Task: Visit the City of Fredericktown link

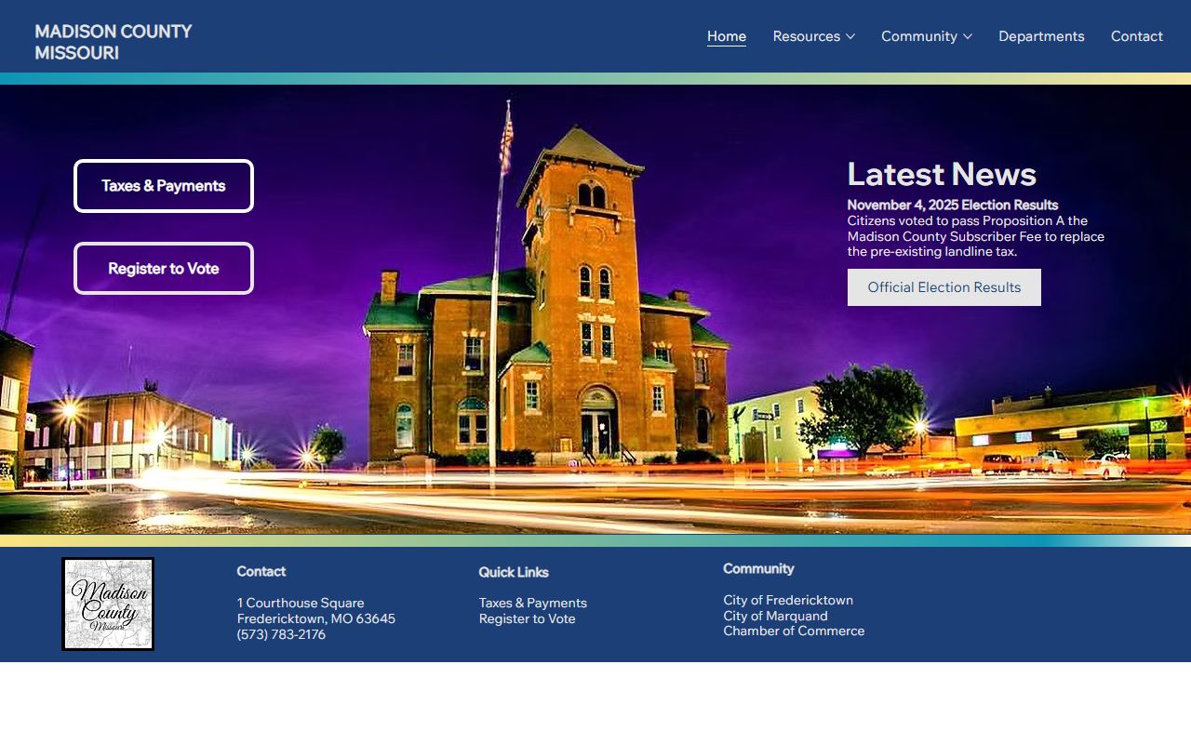Action: (788, 601)
